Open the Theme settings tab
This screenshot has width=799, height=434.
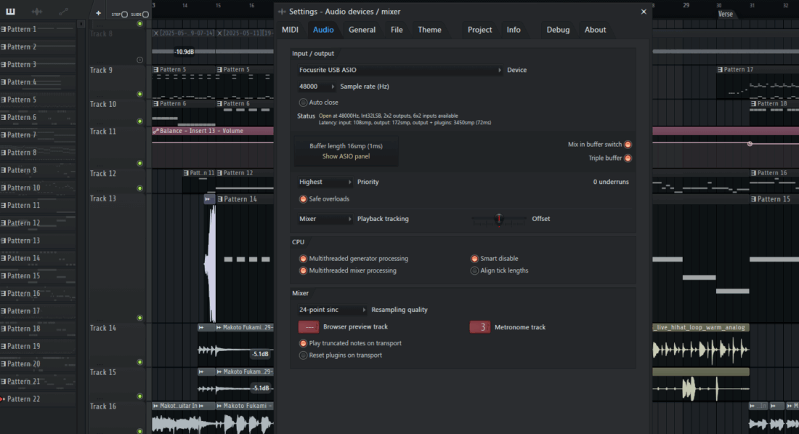click(429, 30)
